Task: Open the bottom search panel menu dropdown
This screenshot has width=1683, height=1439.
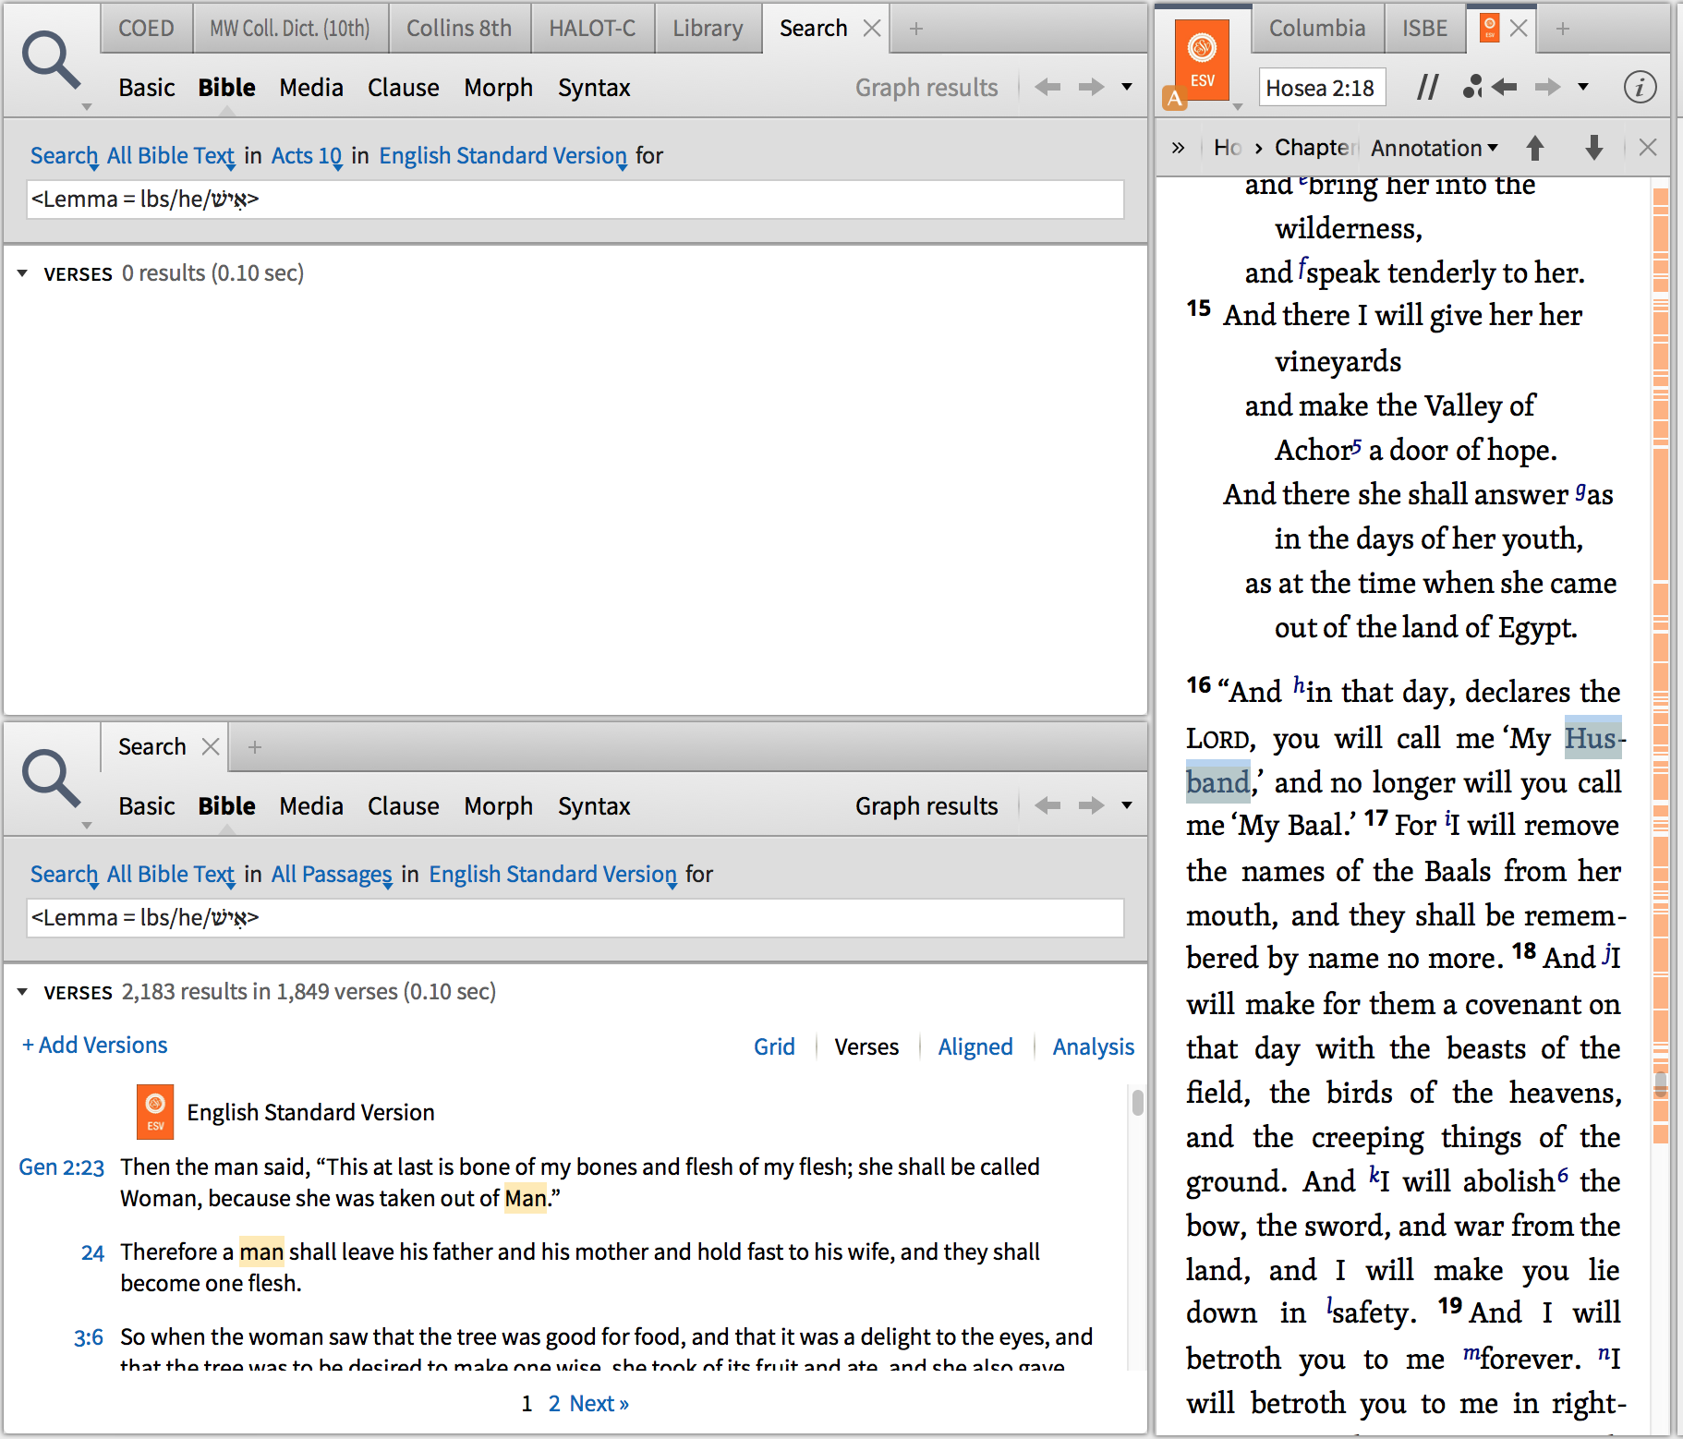Action: coord(1127,805)
